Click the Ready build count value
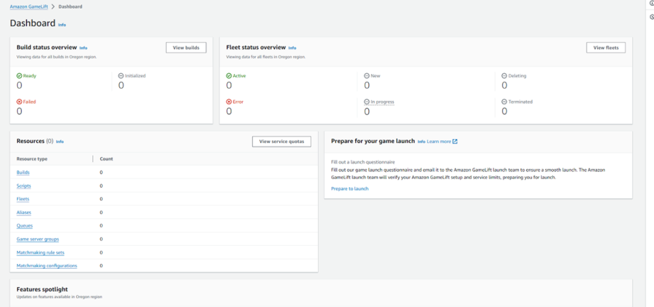This screenshot has width=654, height=307. pyautogui.click(x=19, y=85)
